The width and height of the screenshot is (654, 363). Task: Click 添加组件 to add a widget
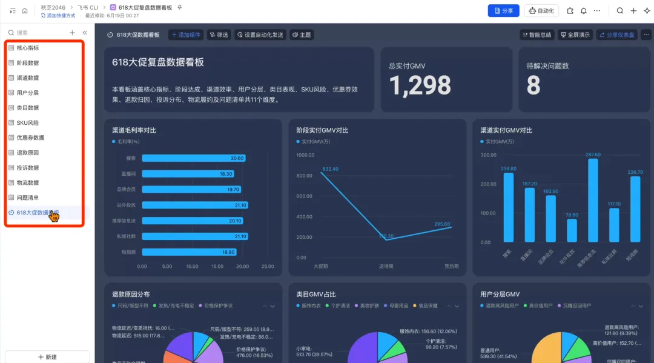tap(186, 35)
